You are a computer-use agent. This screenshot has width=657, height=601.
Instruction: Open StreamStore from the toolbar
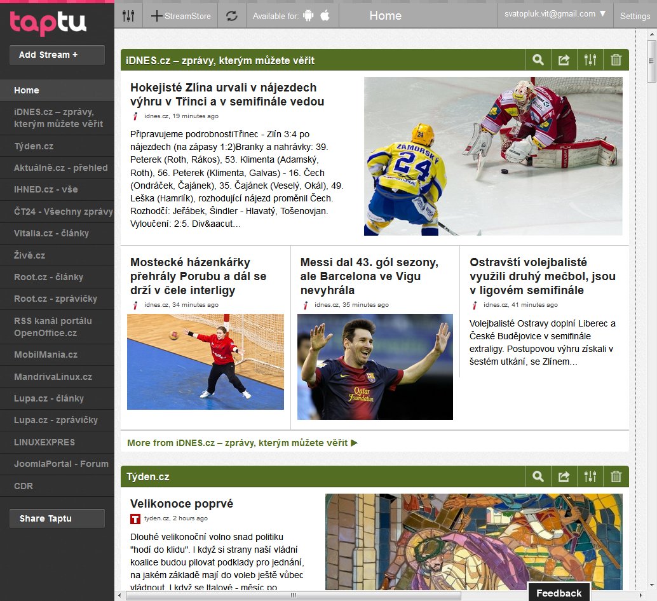(x=181, y=16)
